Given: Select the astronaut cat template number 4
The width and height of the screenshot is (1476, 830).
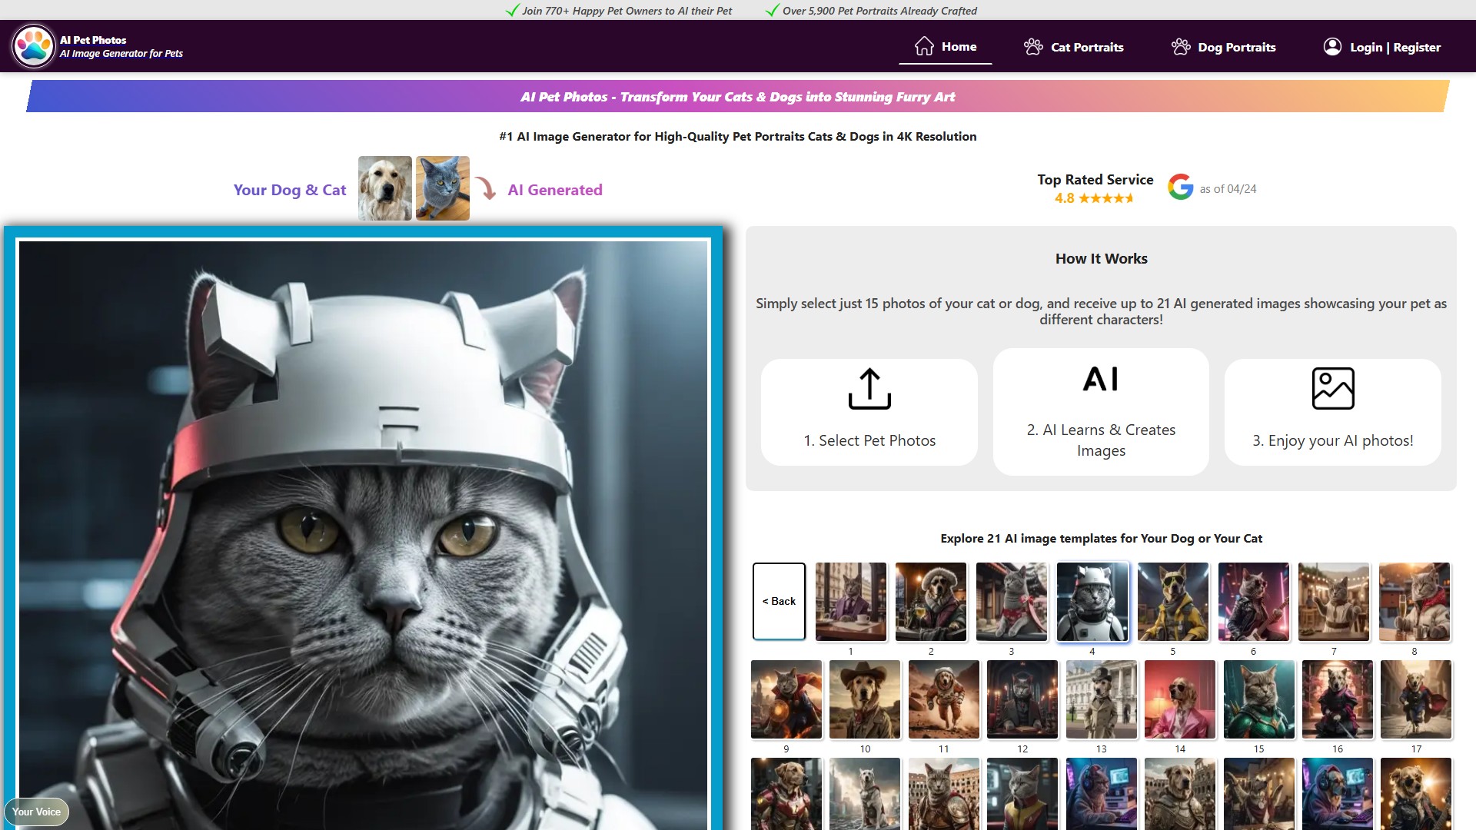Looking at the screenshot, I should [1092, 601].
